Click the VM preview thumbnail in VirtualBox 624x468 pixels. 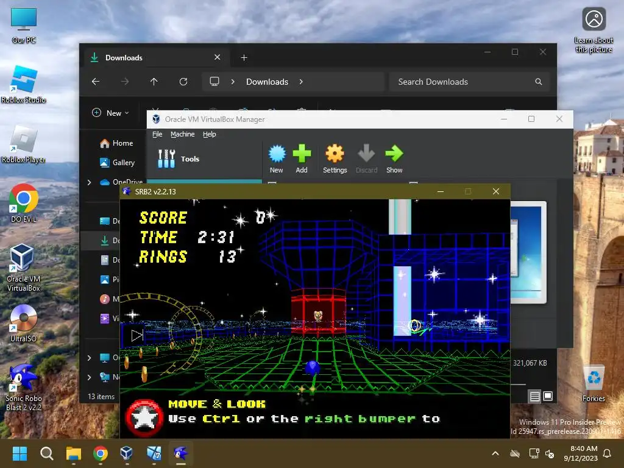528,252
